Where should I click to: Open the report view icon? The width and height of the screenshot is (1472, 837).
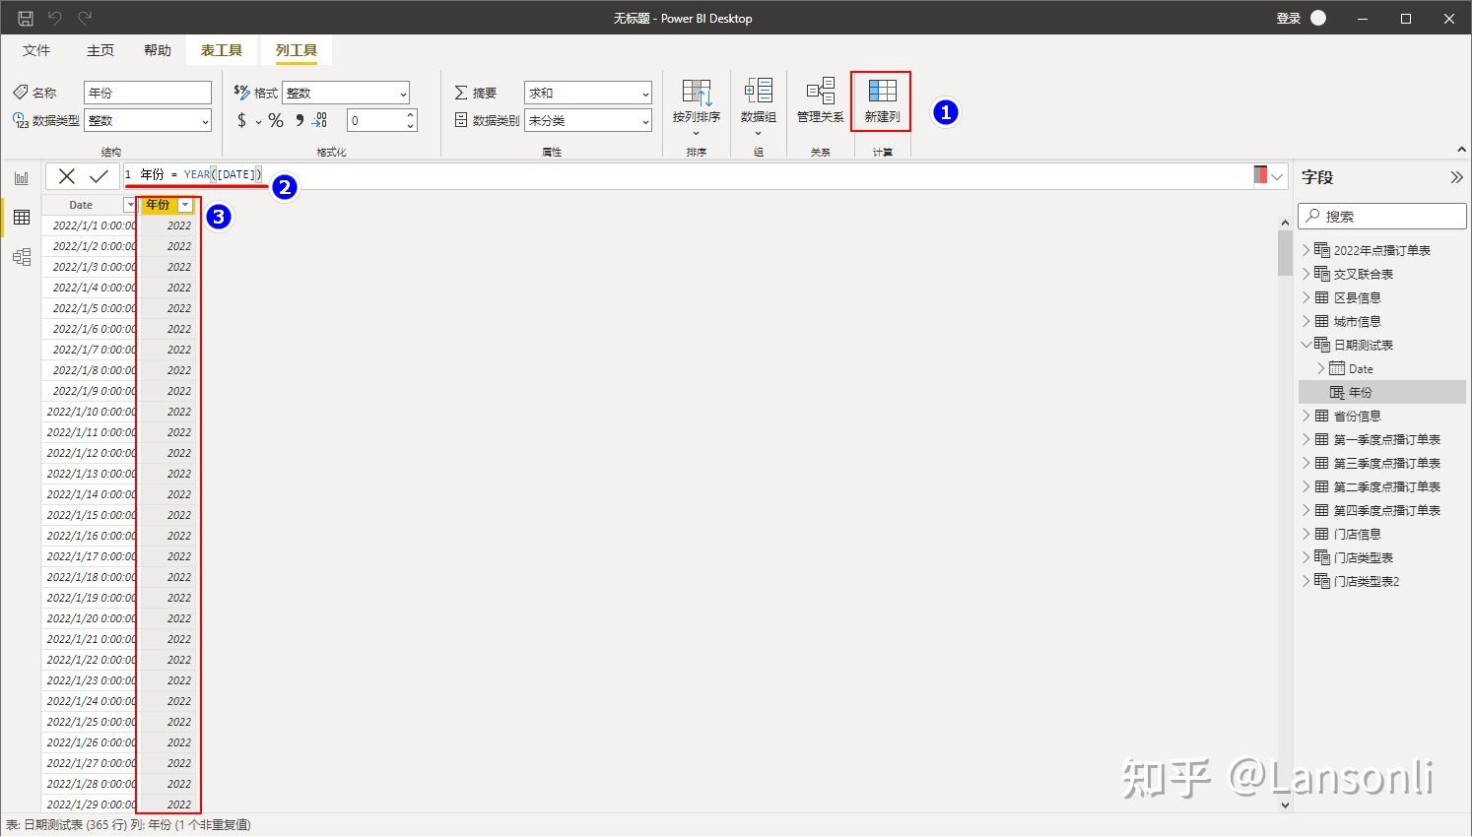click(x=22, y=177)
